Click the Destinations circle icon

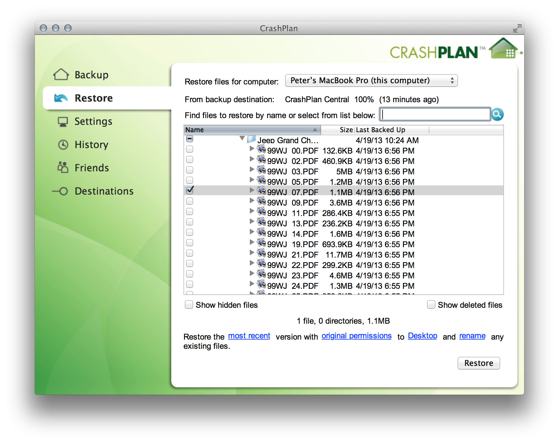pos(60,191)
